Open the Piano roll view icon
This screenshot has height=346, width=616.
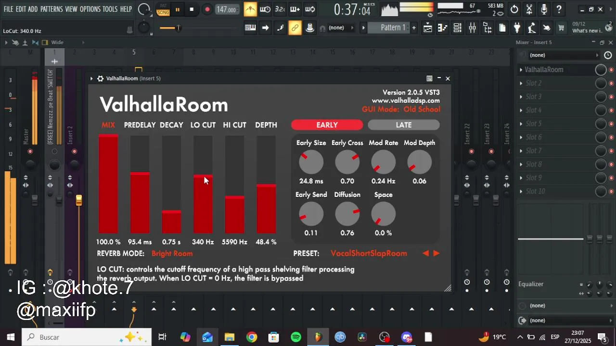pos(442,28)
